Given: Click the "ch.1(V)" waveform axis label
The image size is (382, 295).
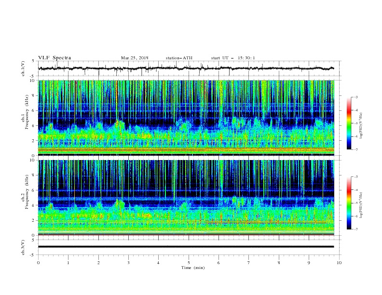Looking at the screenshot, I should tap(23, 68).
